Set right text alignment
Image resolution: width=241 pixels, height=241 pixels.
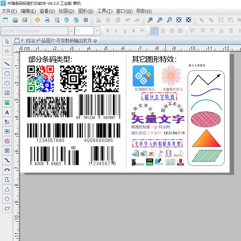click(172, 31)
